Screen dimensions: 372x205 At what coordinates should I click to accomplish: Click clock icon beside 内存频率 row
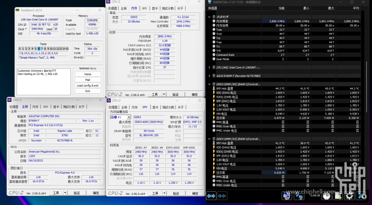click(x=214, y=21)
